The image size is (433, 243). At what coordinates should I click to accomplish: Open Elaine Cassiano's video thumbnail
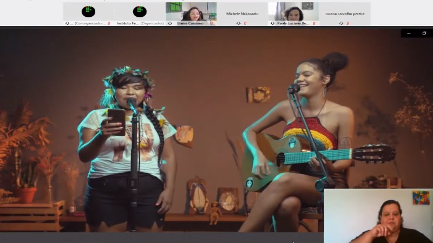pyautogui.click(x=191, y=11)
